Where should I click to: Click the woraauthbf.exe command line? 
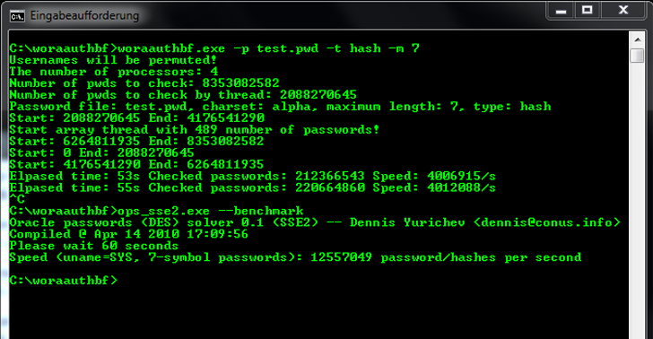214,48
